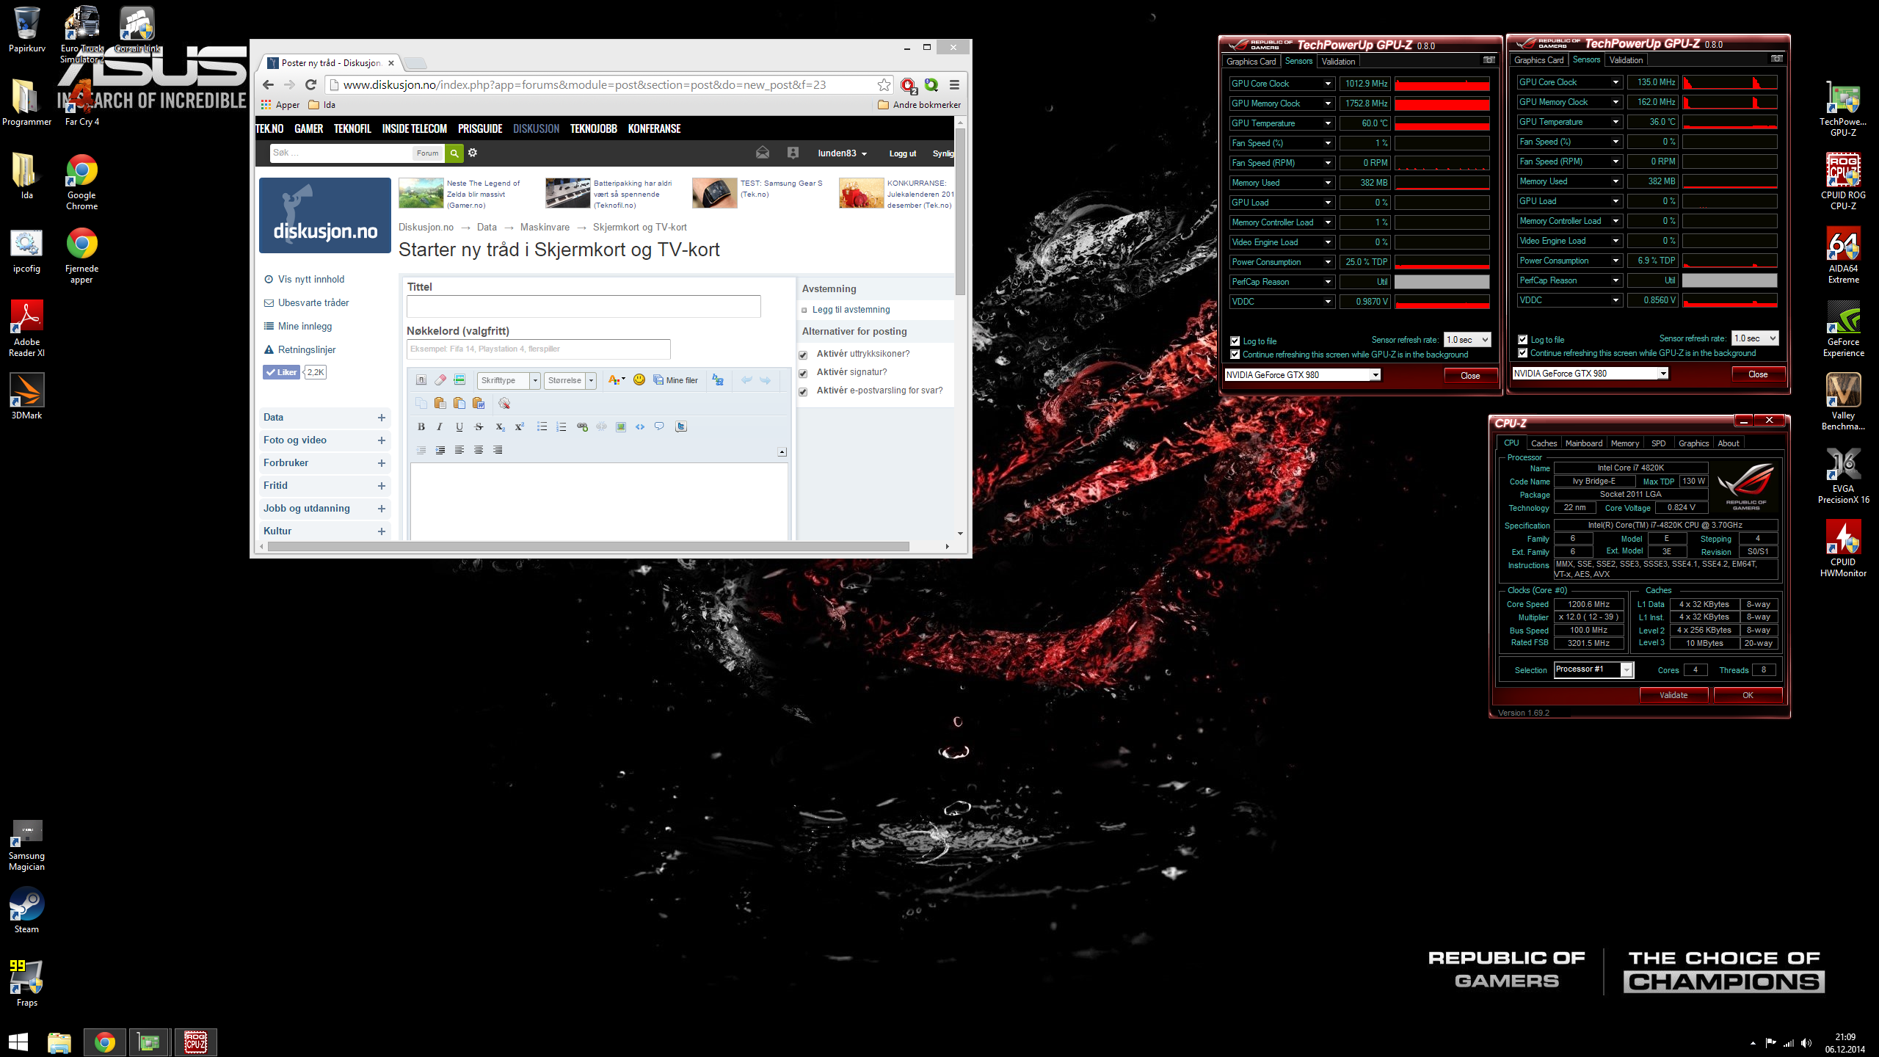Apply underline formatting in the editor
Image resolution: width=1879 pixels, height=1057 pixels.
point(459,426)
